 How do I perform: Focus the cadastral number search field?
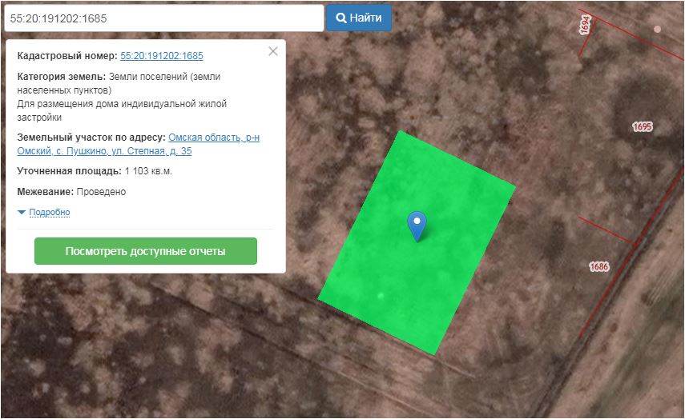[x=164, y=18]
